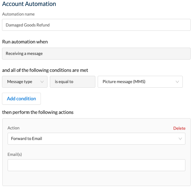Screen dimensions: 193x188
Task: Delete the Forward to Email action
Action: tap(179, 128)
